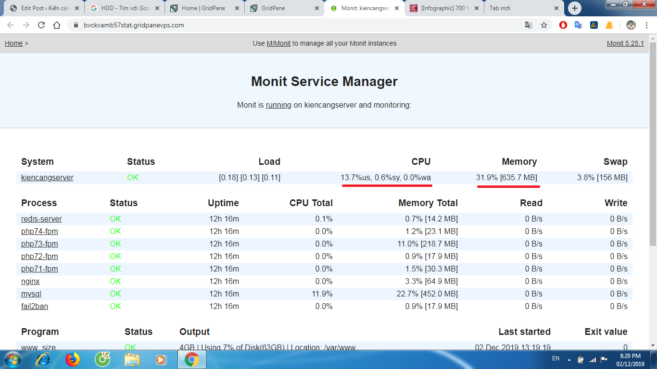Bookmark this page with the star icon
Image resolution: width=657 pixels, height=369 pixels.
pyautogui.click(x=544, y=24)
